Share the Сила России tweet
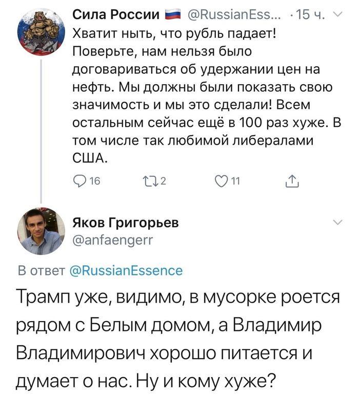This screenshot has width=359, height=395. click(x=291, y=180)
